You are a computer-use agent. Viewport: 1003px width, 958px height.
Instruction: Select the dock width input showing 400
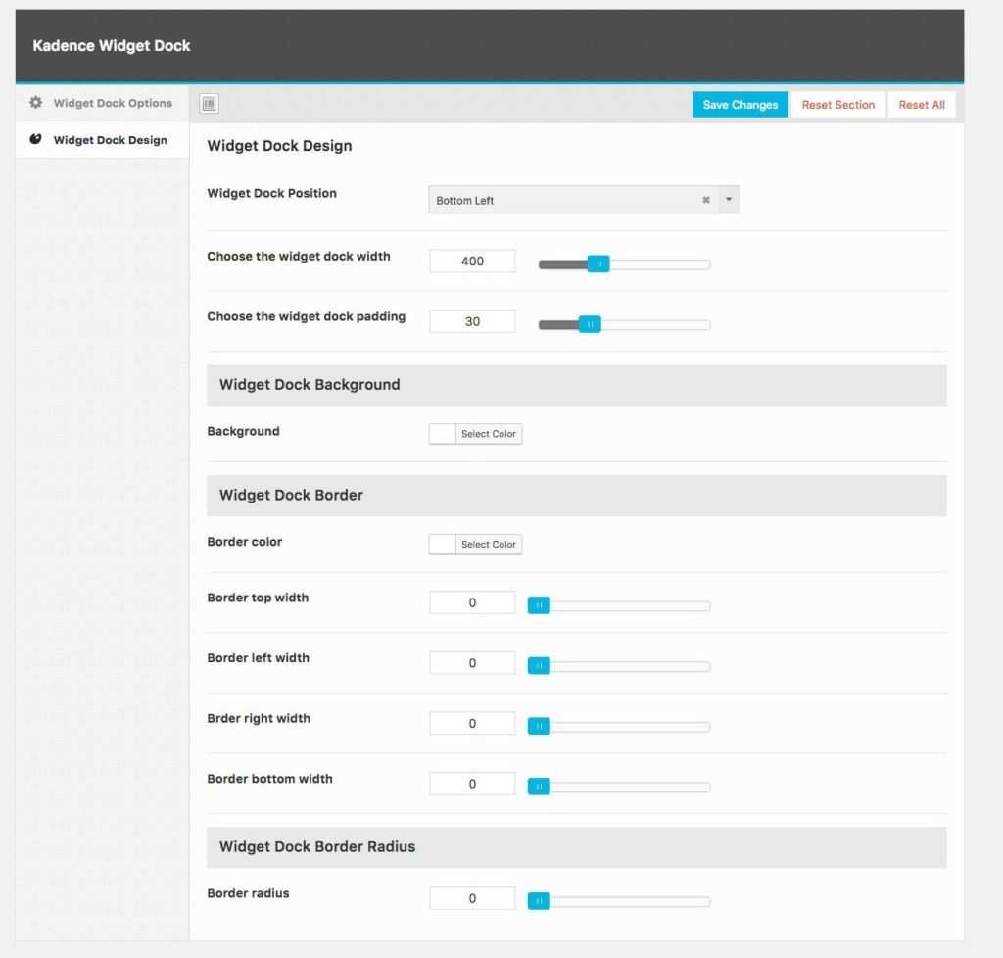[472, 261]
